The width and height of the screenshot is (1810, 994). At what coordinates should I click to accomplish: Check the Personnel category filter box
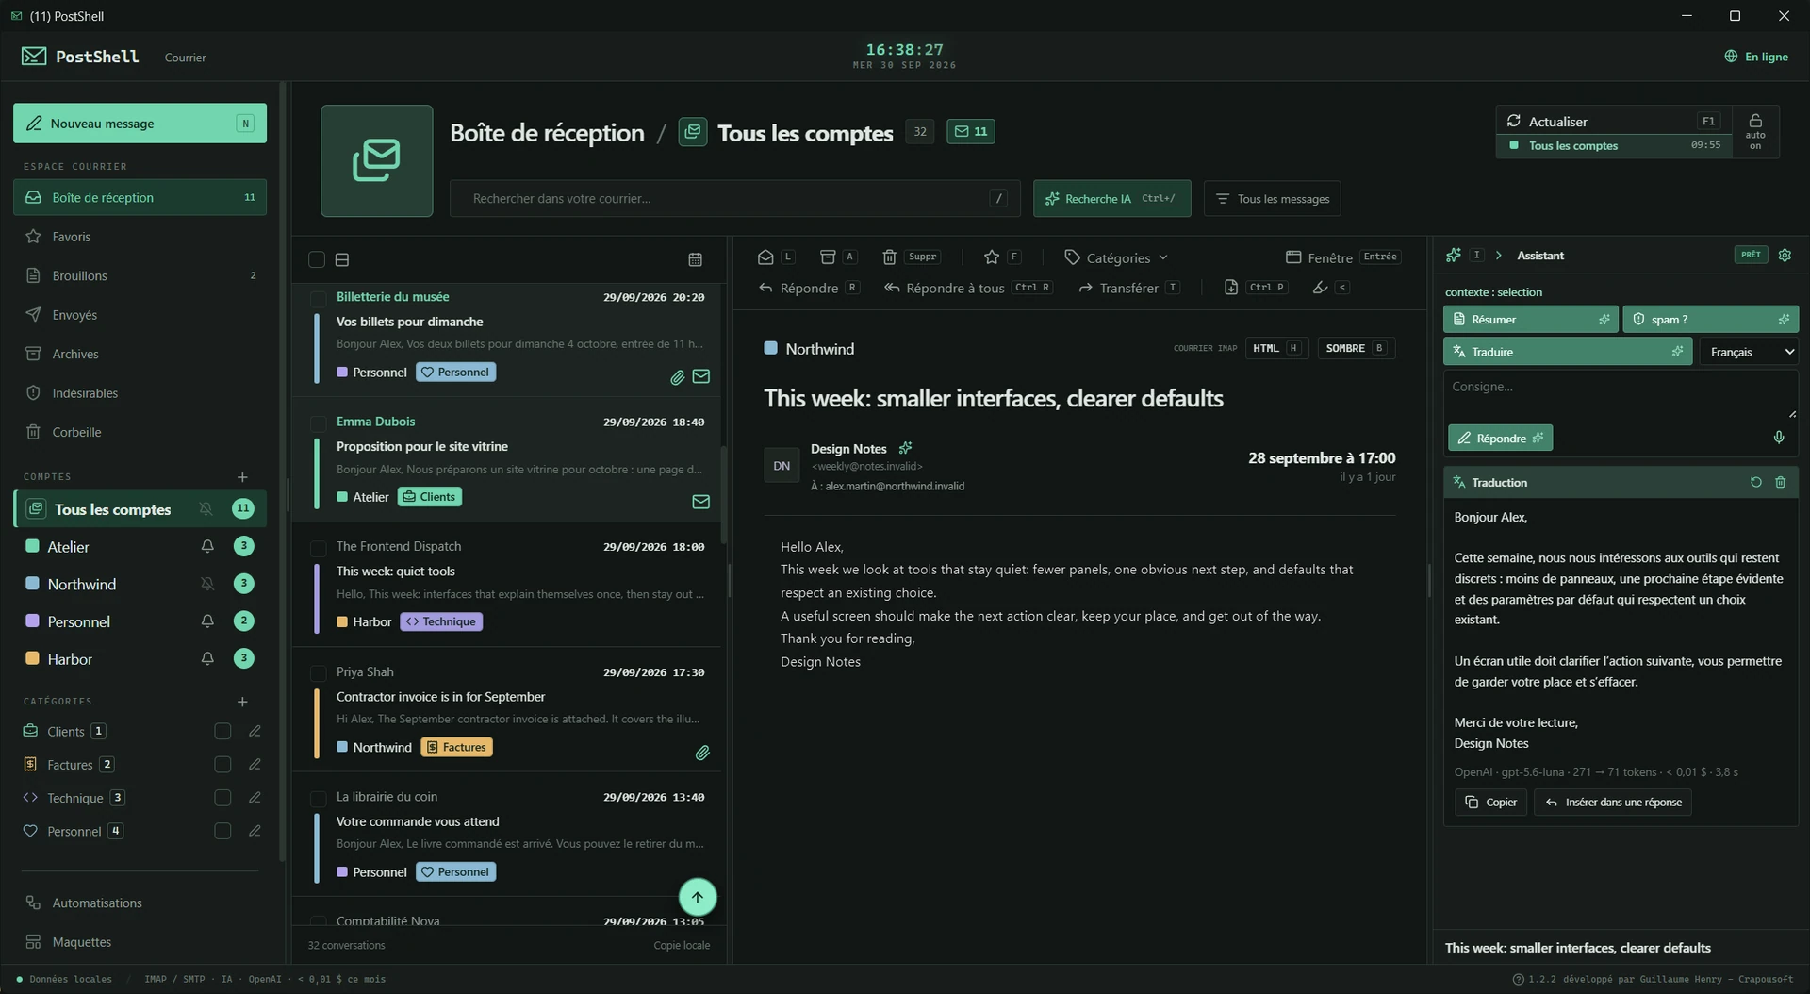(222, 831)
